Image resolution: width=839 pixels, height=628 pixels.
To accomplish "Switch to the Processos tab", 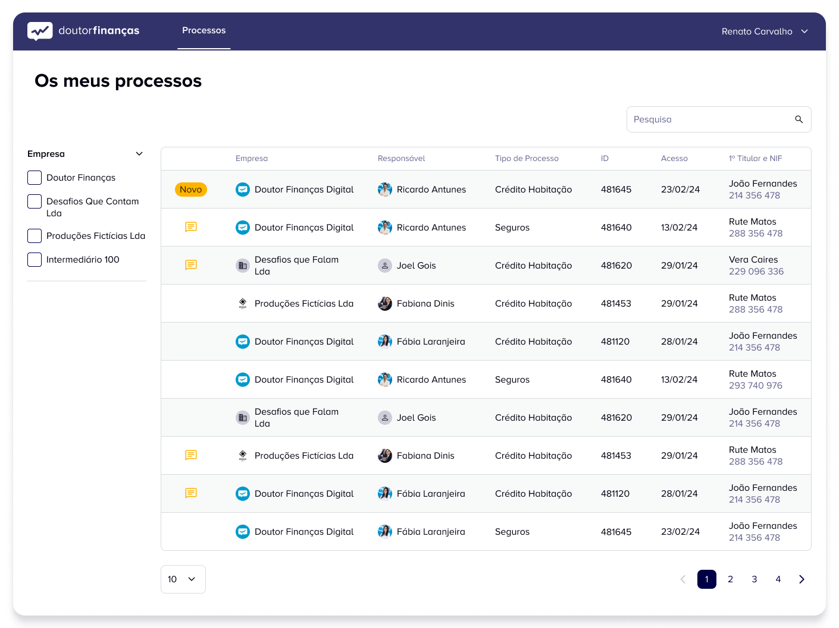I will pyautogui.click(x=204, y=30).
